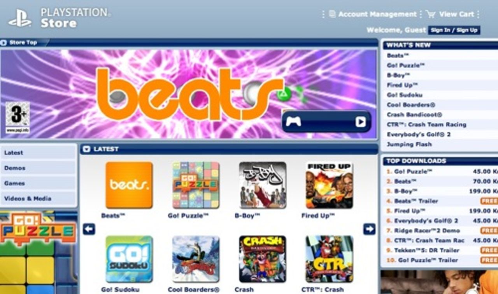Open the Games category in sidebar
The image size is (498, 294).
[x=38, y=183]
